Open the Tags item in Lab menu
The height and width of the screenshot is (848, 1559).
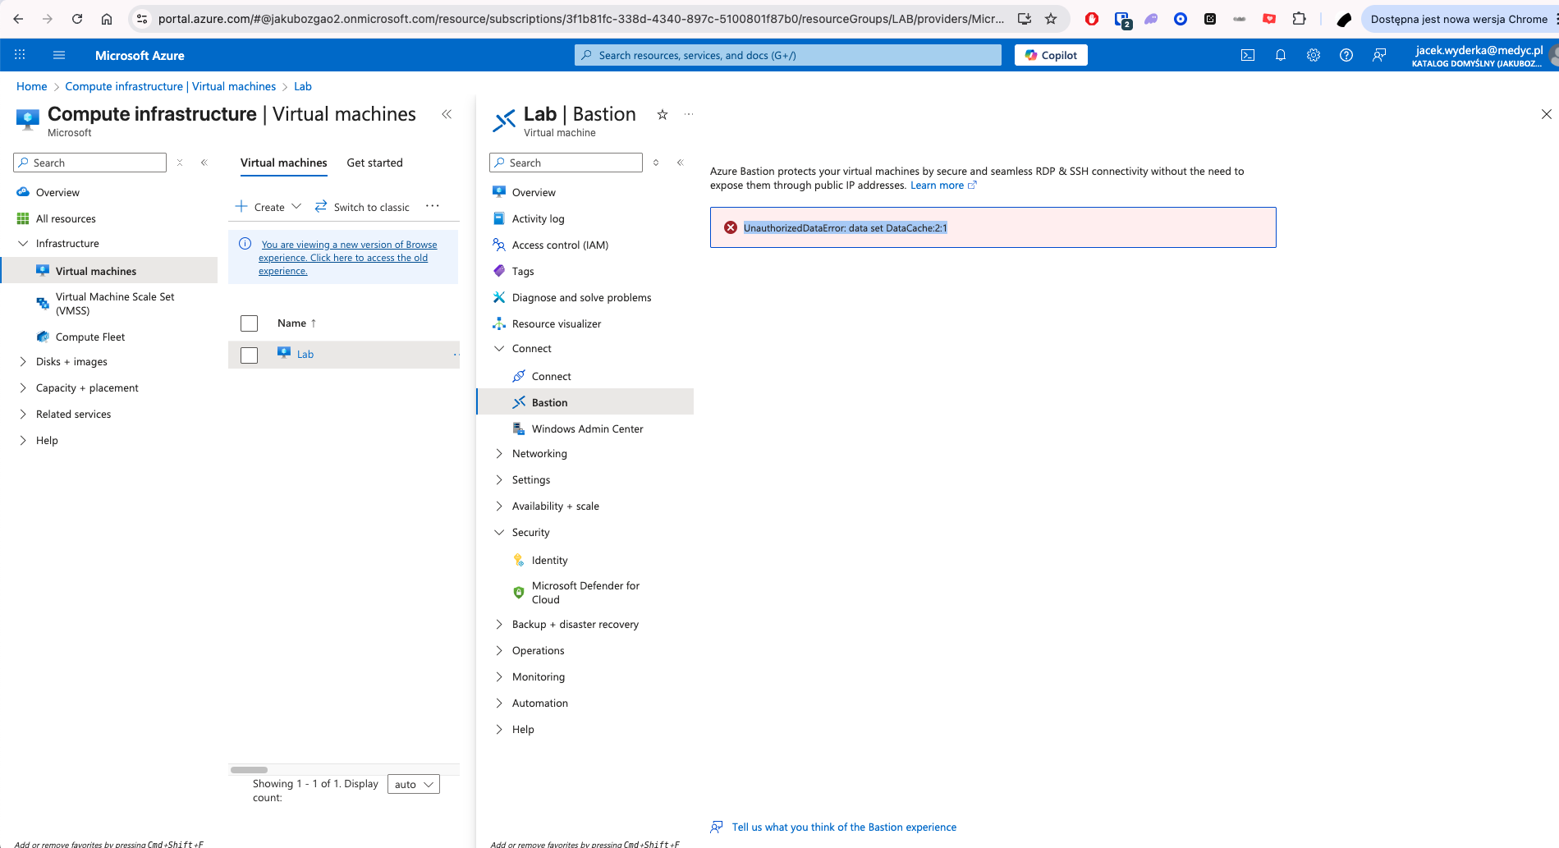[523, 271]
